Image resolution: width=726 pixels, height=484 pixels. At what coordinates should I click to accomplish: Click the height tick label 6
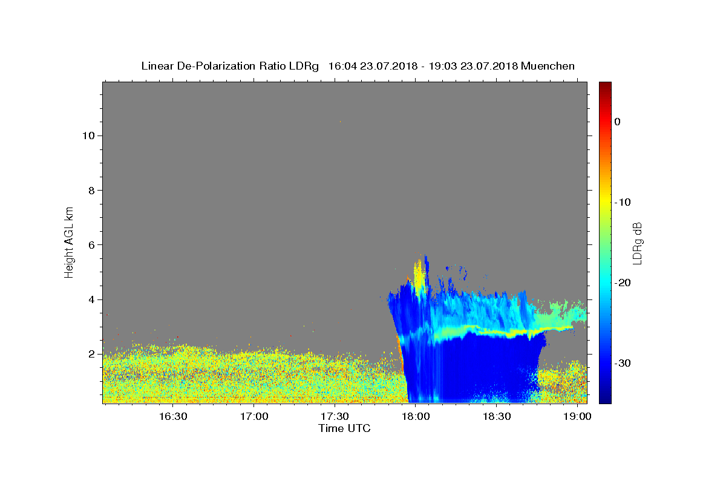point(91,245)
